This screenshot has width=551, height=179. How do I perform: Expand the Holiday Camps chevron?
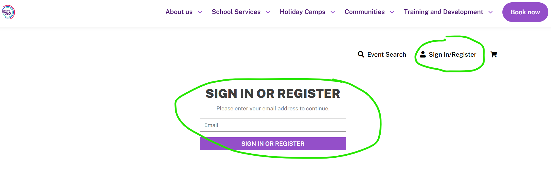(333, 12)
